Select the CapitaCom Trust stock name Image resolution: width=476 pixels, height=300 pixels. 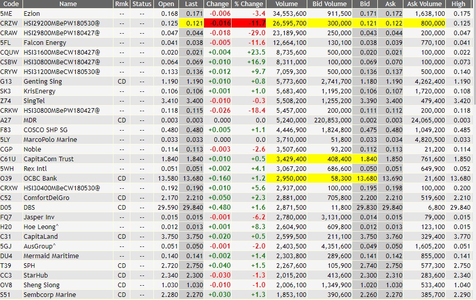(49, 159)
